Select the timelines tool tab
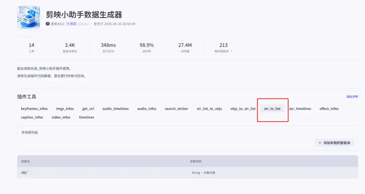 (87, 117)
